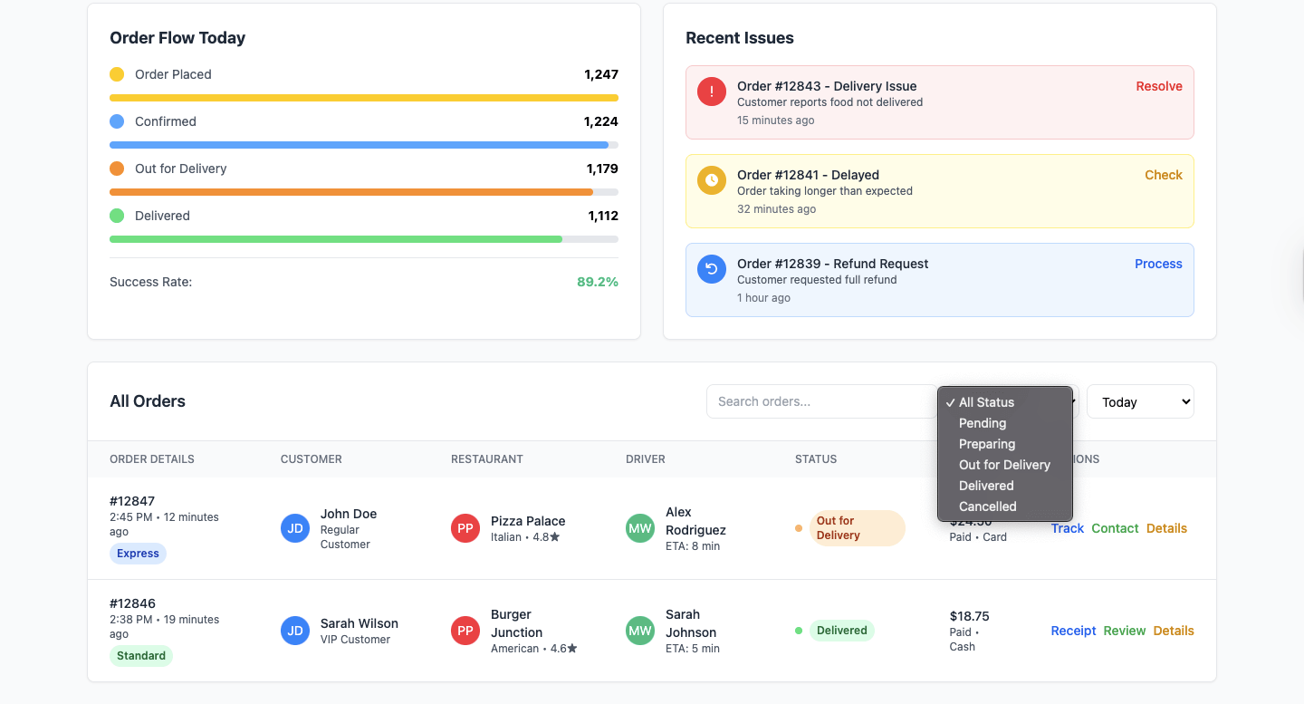Viewport: 1304px width, 704px height.
Task: Click the green Delivered progress bar
Action: click(x=336, y=239)
